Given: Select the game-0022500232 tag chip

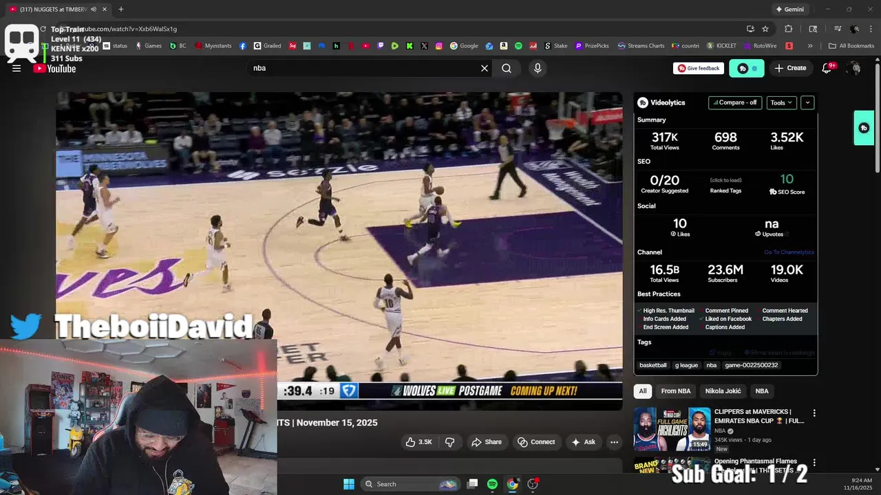Looking at the screenshot, I should click(x=752, y=365).
